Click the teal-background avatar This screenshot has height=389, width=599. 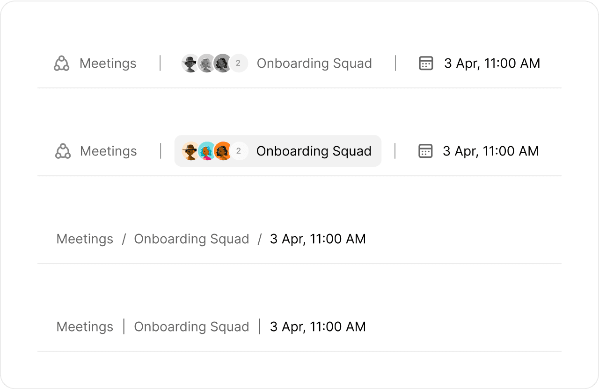pos(206,151)
